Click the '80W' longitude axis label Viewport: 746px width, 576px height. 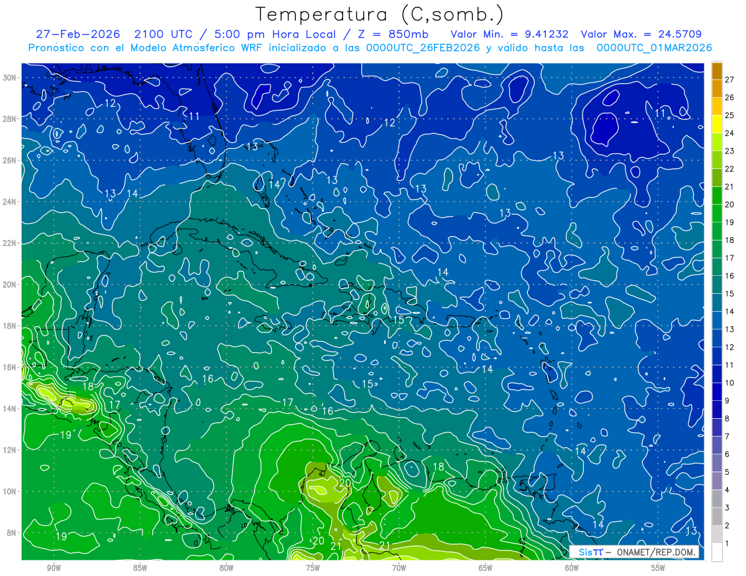click(x=226, y=568)
